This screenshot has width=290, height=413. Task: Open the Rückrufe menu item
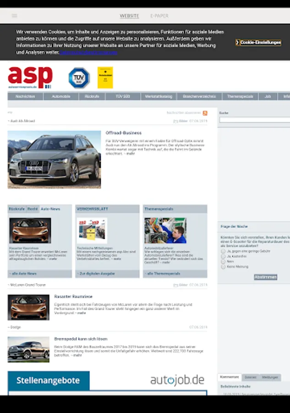pyautogui.click(x=92, y=96)
